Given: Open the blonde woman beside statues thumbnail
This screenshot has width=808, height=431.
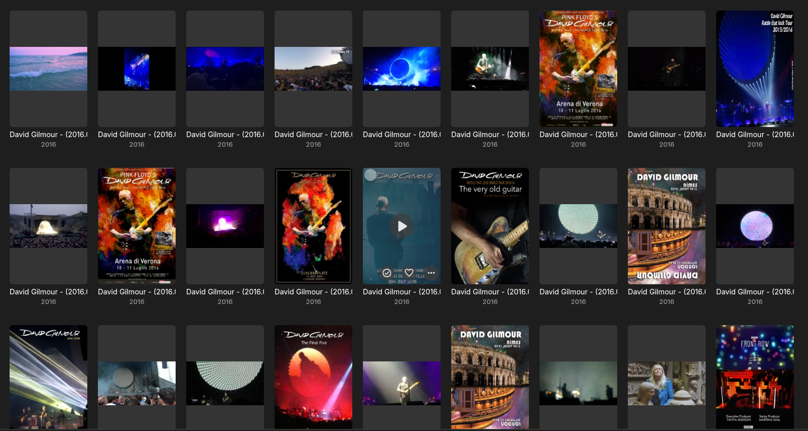Looking at the screenshot, I should [x=667, y=377].
